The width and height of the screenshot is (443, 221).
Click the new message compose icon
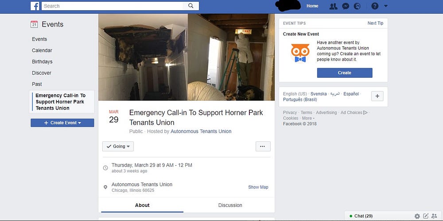426,216
